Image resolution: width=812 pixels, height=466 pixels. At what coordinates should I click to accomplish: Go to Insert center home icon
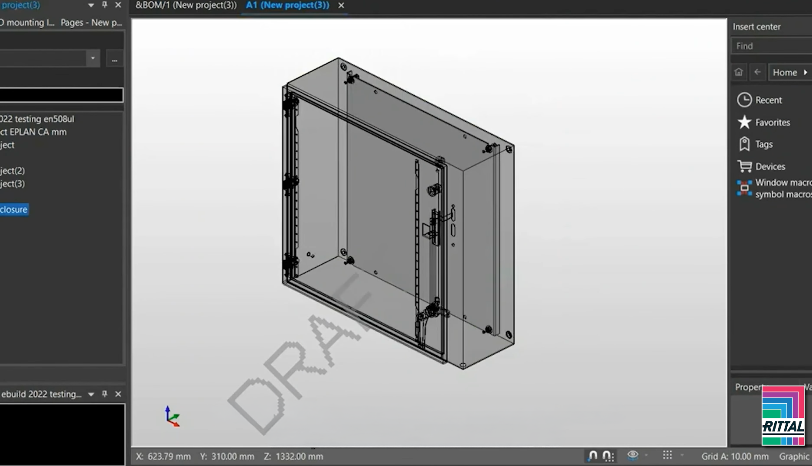pyautogui.click(x=739, y=72)
